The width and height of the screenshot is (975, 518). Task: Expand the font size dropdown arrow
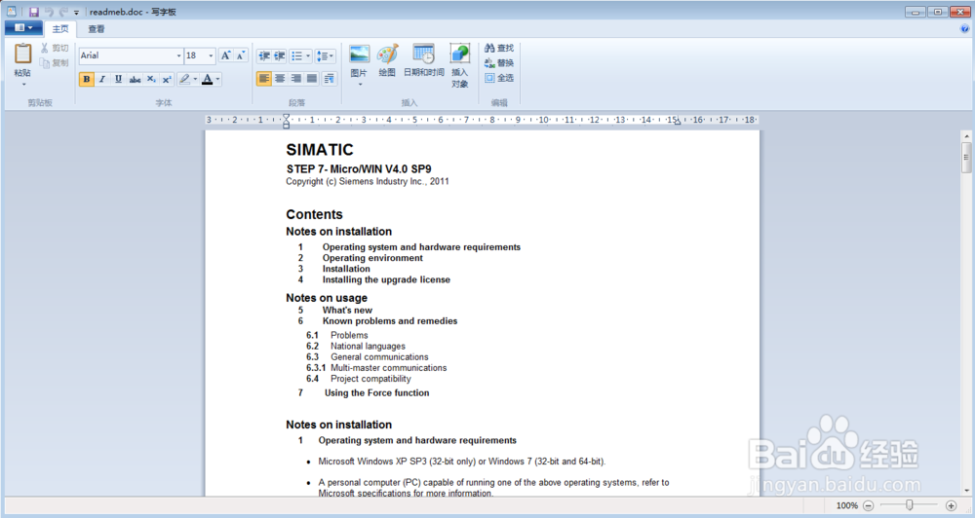click(212, 55)
